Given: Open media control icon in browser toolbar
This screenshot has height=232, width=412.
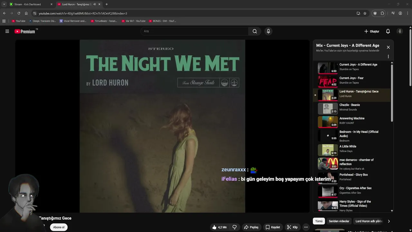Looking at the screenshot, I should click(x=393, y=13).
